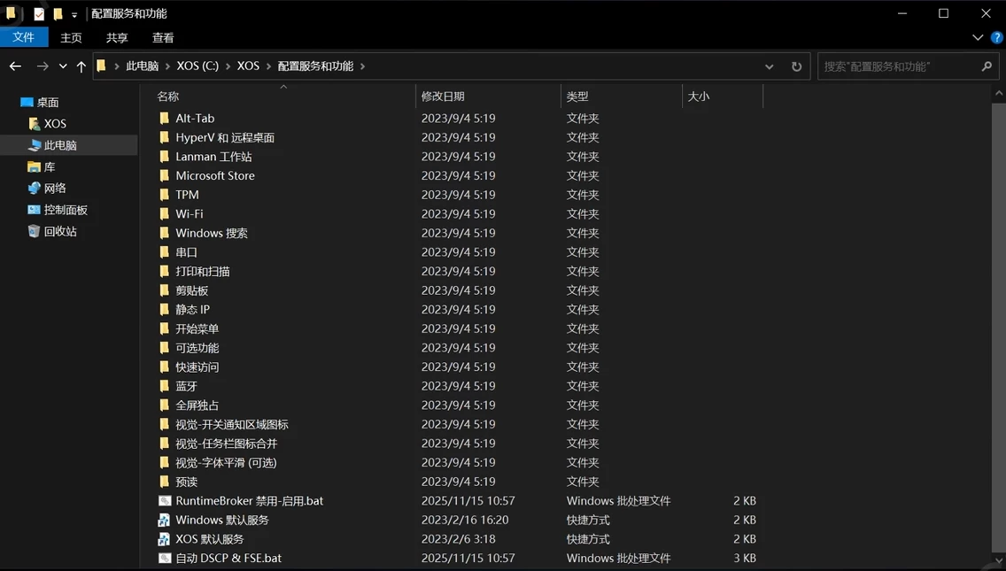Click the search magnifier icon

[987, 66]
